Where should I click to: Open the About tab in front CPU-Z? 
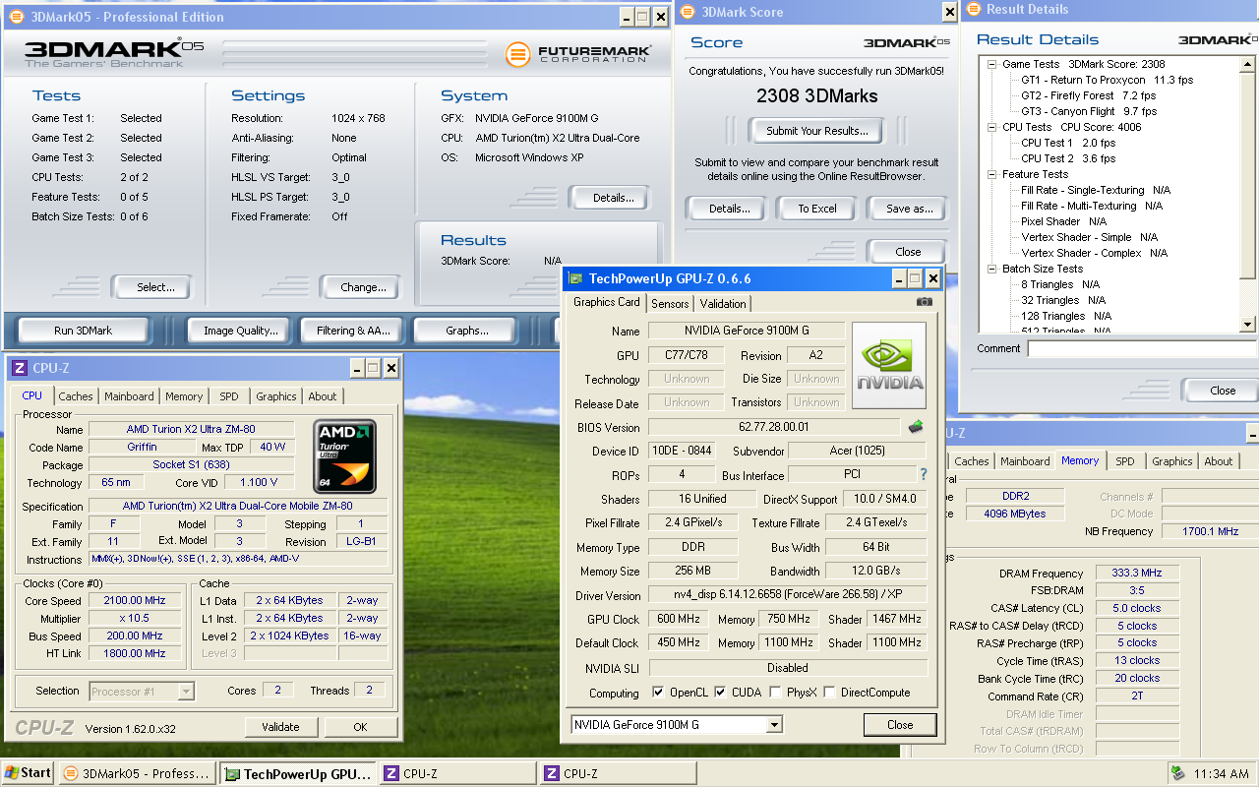pyautogui.click(x=323, y=396)
